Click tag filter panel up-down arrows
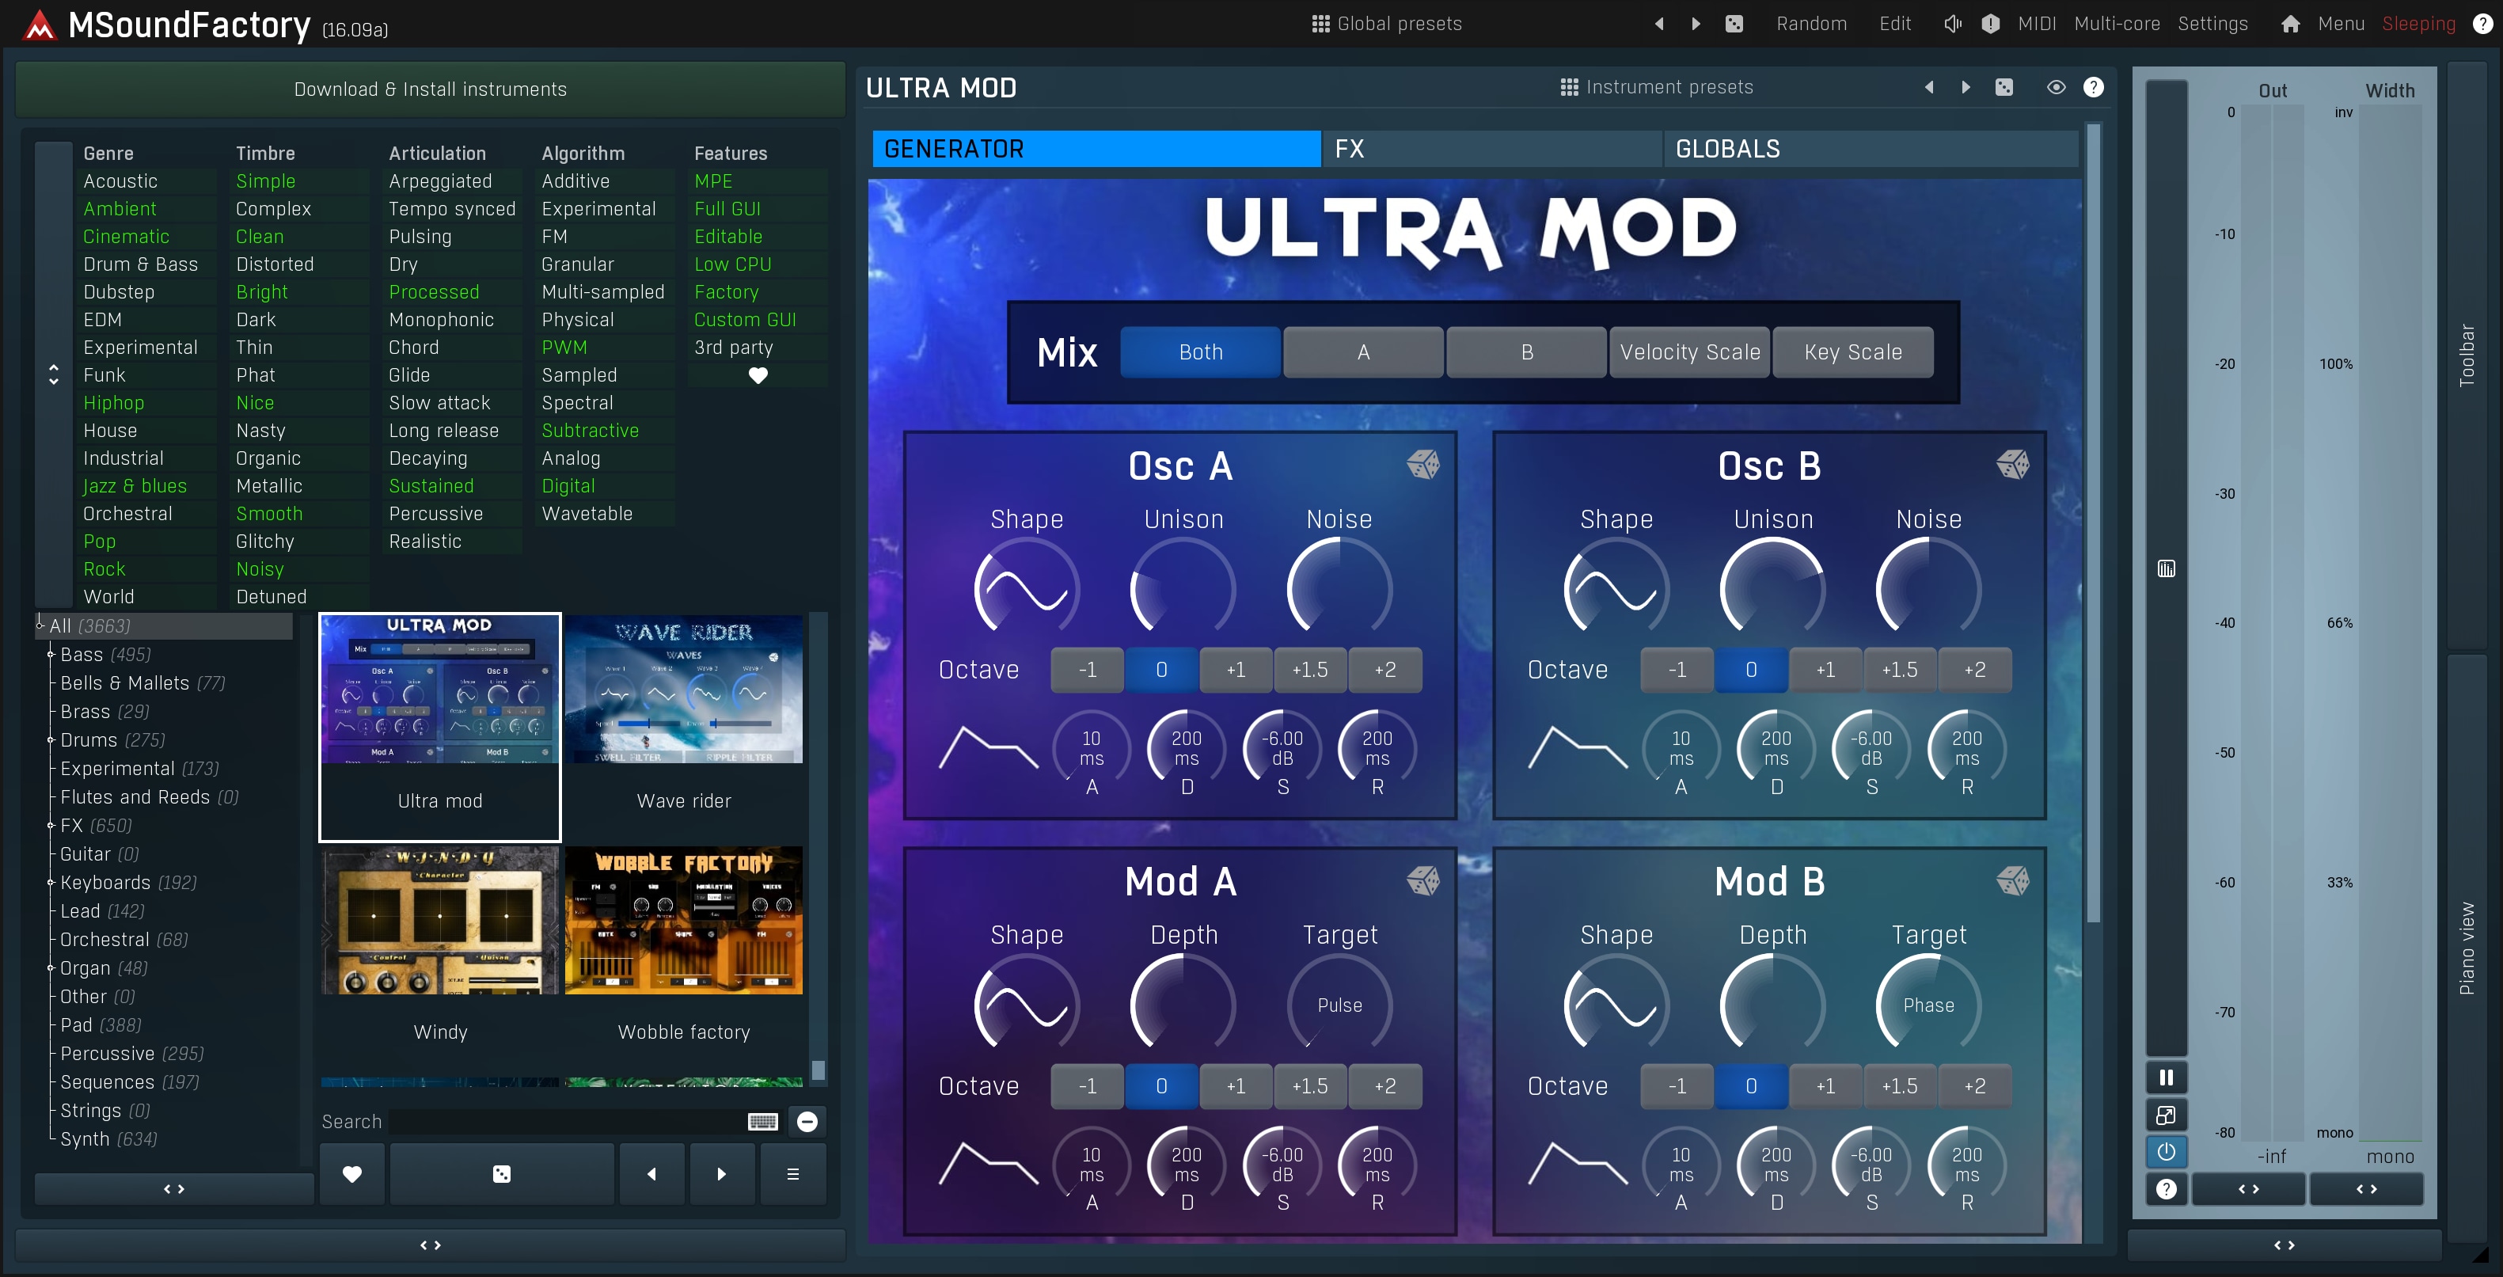 tap(54, 374)
